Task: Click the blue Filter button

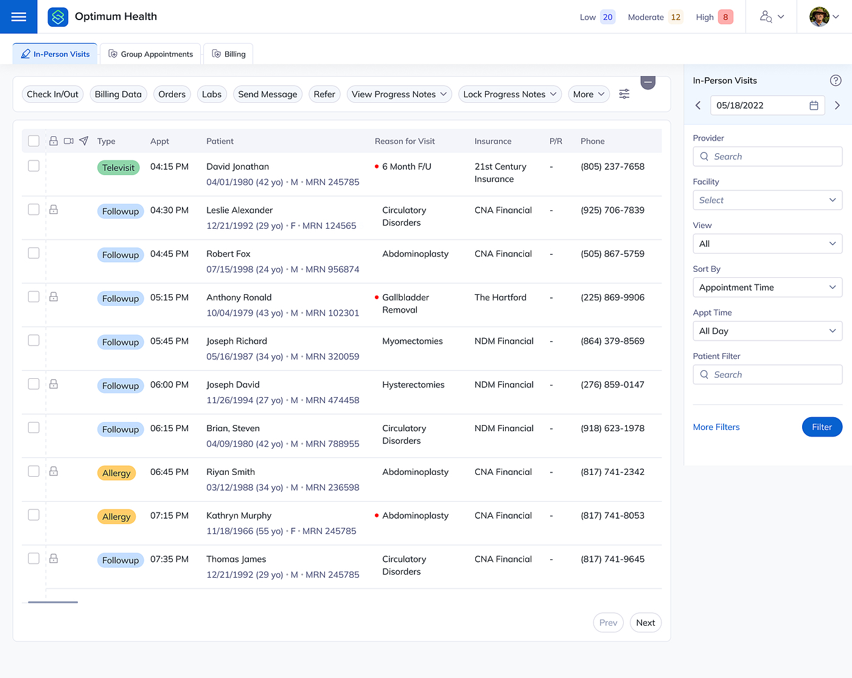Action: coord(822,427)
